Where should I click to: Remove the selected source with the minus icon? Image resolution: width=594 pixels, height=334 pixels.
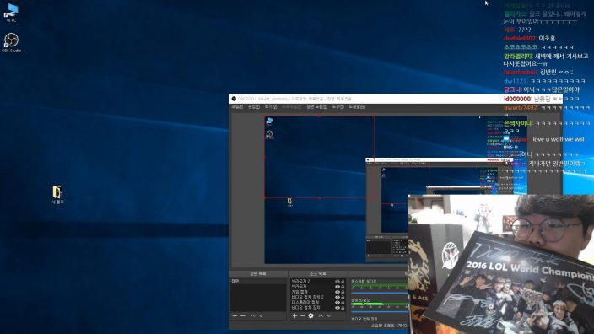(x=303, y=315)
